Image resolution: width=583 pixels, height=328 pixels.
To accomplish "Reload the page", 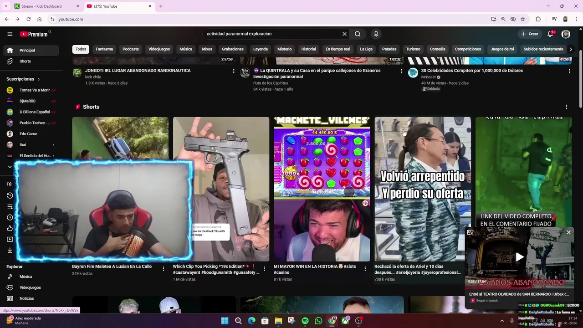I will (28, 19).
